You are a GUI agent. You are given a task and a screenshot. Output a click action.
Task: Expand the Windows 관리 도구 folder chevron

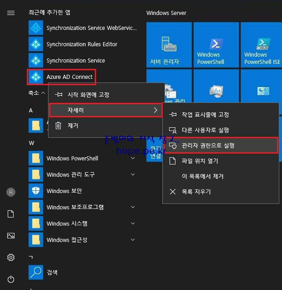133,174
